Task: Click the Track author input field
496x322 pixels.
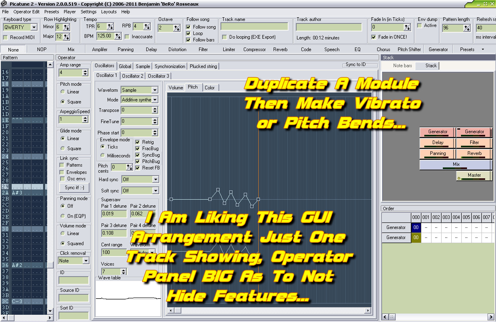Action: tap(329, 27)
